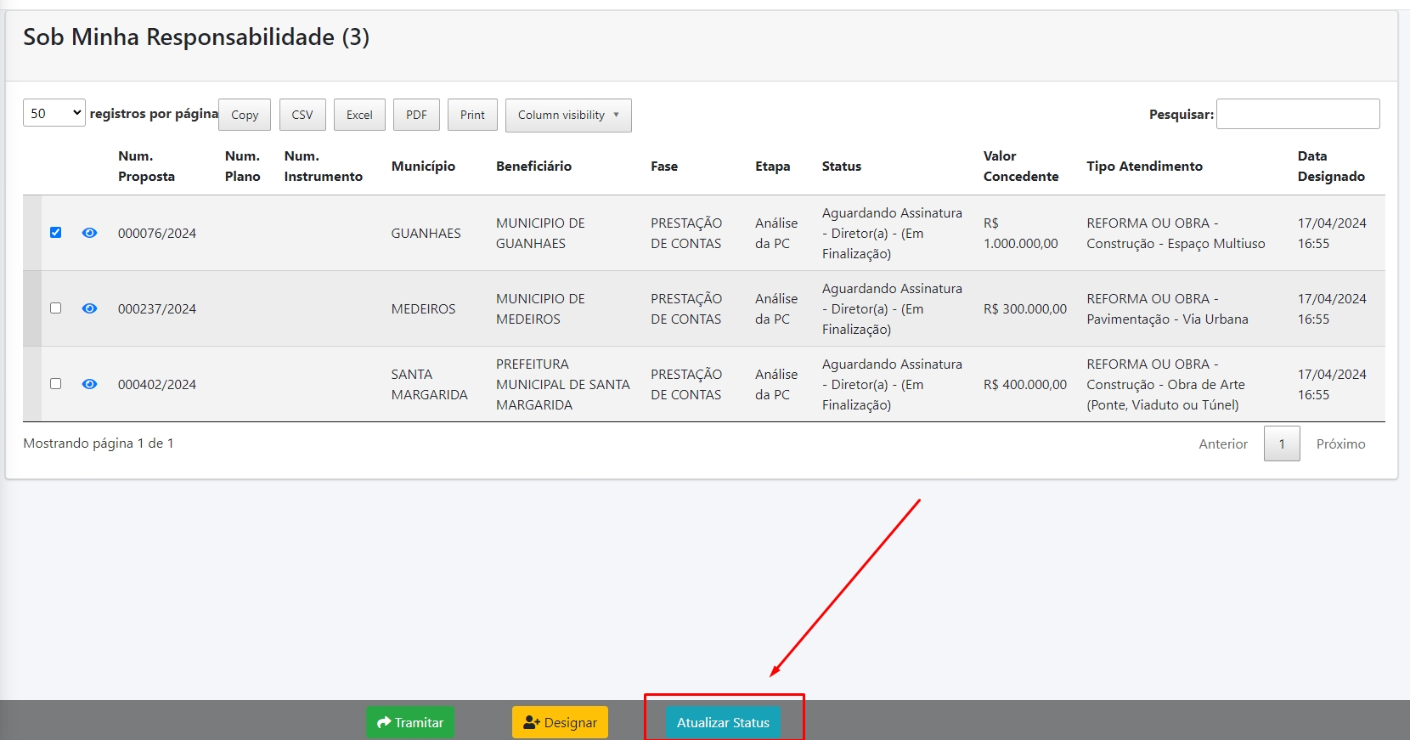This screenshot has height=740, width=1410.
Task: Open eye icon for SANTA MARGARIDA row
Action: [89, 384]
